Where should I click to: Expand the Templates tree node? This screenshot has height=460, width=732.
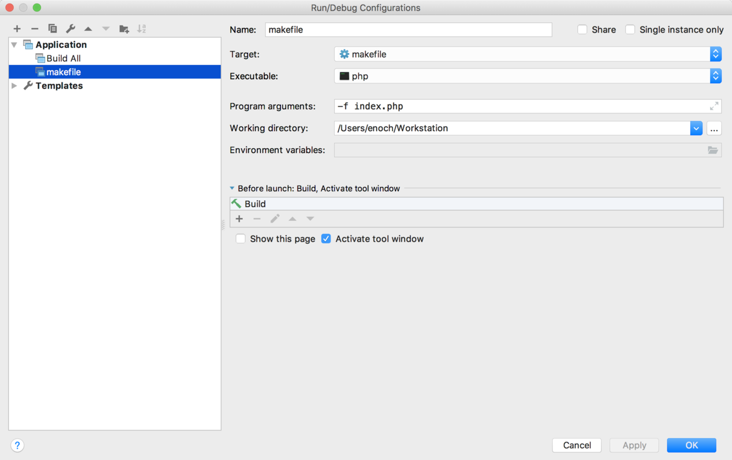(x=15, y=86)
